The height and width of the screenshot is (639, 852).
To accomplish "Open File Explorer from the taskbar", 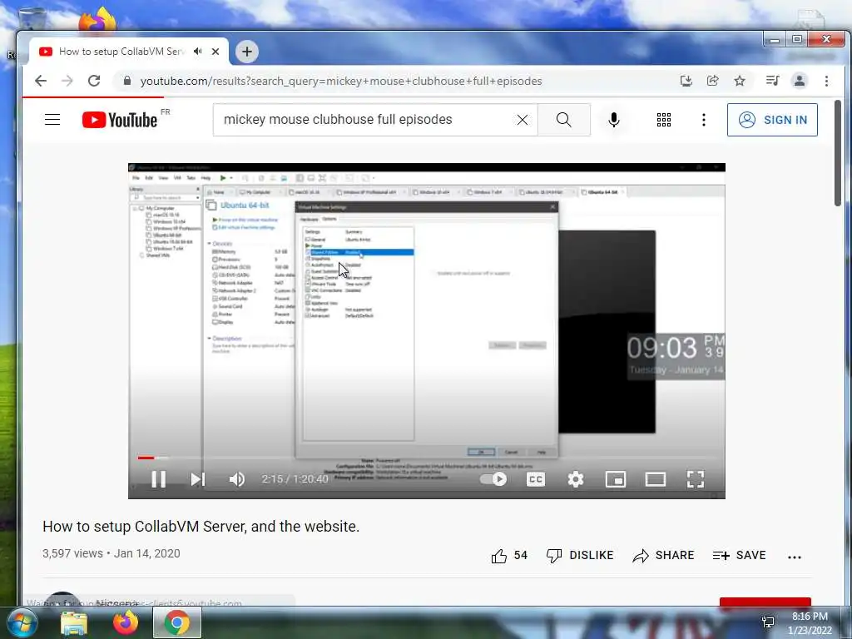I will pos(74,623).
